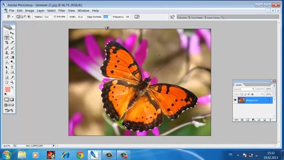Select the History Brush tool
The width and height of the screenshot is (284, 160).
12,52
